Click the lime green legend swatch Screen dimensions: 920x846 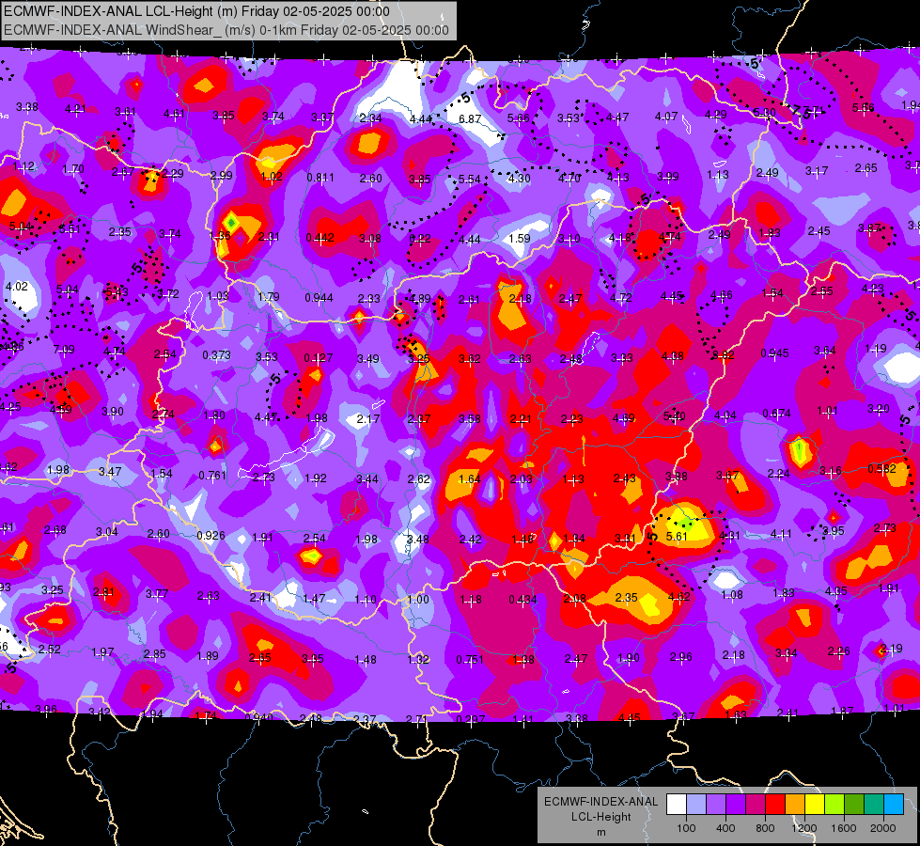click(x=834, y=805)
